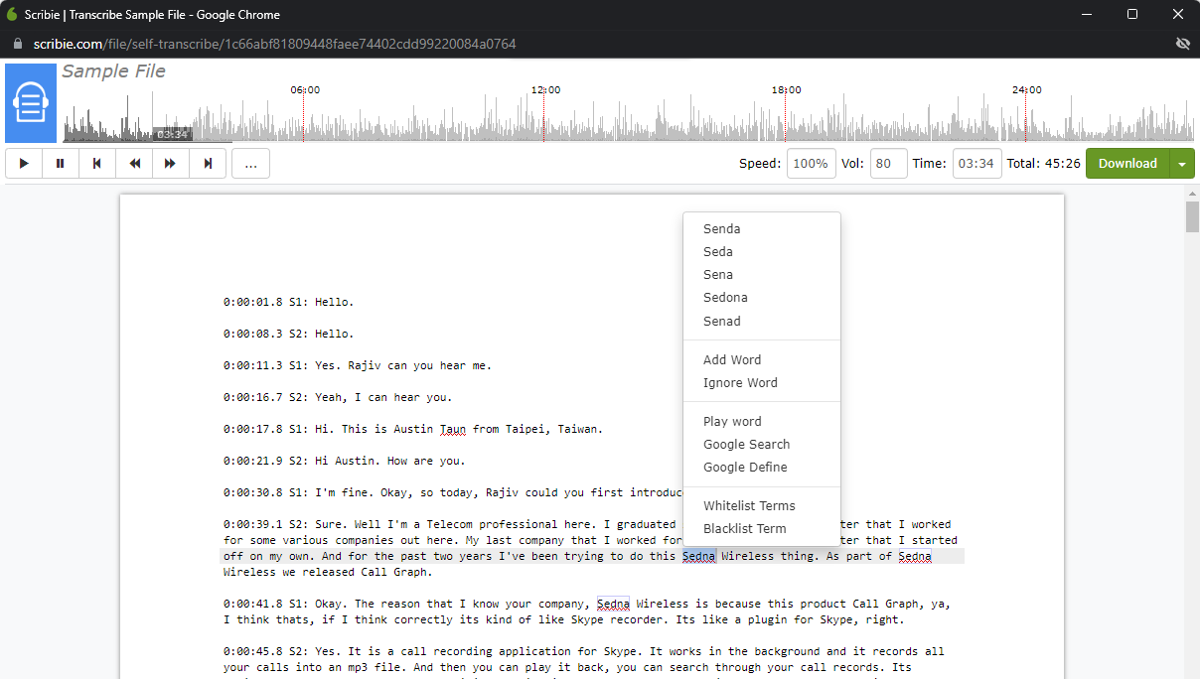Click the crossed-out eye icon in address bar
This screenshot has width=1200, height=679.
pyautogui.click(x=1182, y=44)
